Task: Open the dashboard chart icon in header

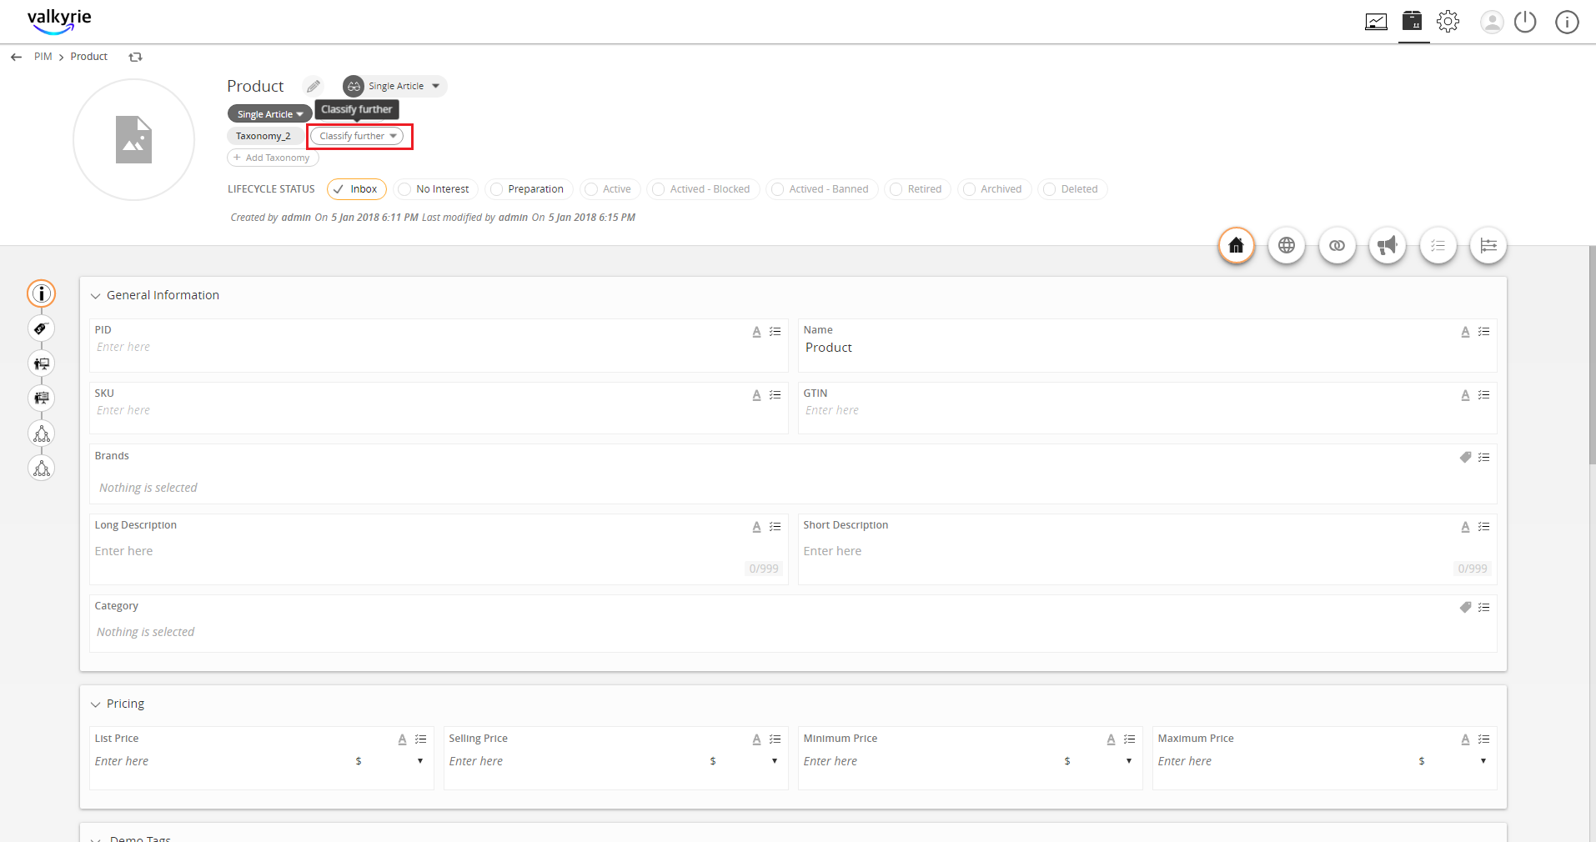Action: tap(1376, 22)
